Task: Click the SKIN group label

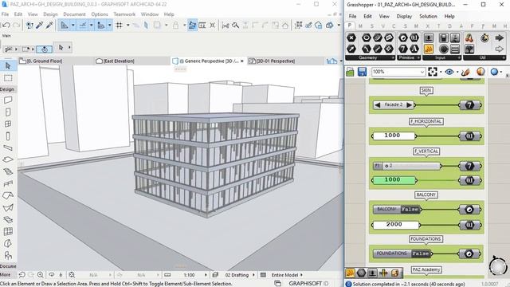Action: coord(426,90)
